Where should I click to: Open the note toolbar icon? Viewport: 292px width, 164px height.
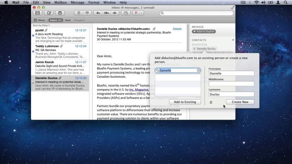[x=60, y=13]
